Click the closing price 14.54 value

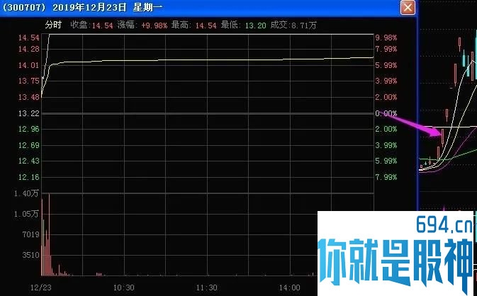coord(102,25)
